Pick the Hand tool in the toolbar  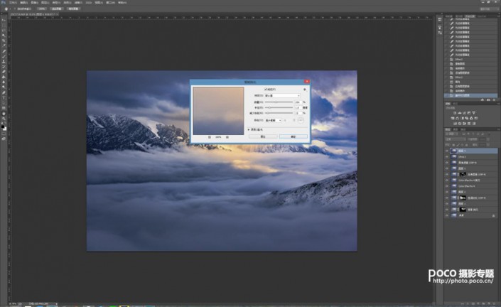click(4, 114)
